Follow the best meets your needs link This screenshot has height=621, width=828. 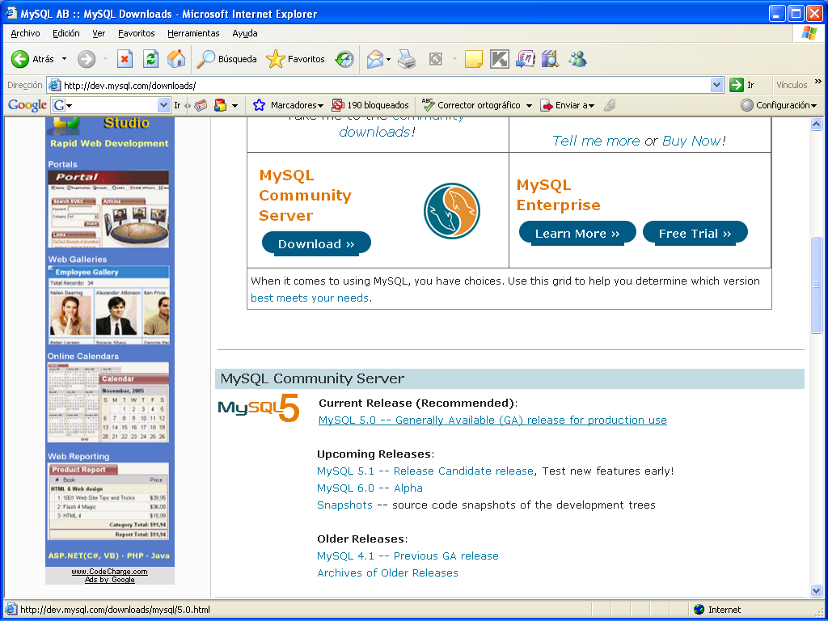point(310,298)
